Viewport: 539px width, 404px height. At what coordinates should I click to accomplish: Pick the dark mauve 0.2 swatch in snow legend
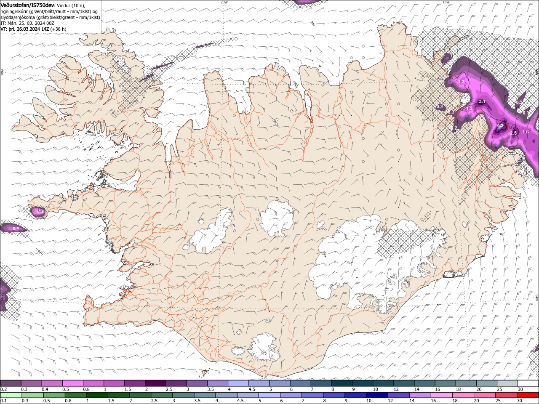tap(11, 383)
